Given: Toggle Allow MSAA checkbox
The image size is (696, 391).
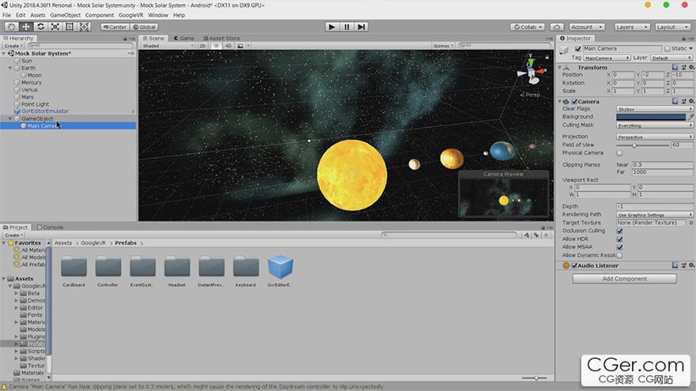Looking at the screenshot, I should pyautogui.click(x=619, y=247).
